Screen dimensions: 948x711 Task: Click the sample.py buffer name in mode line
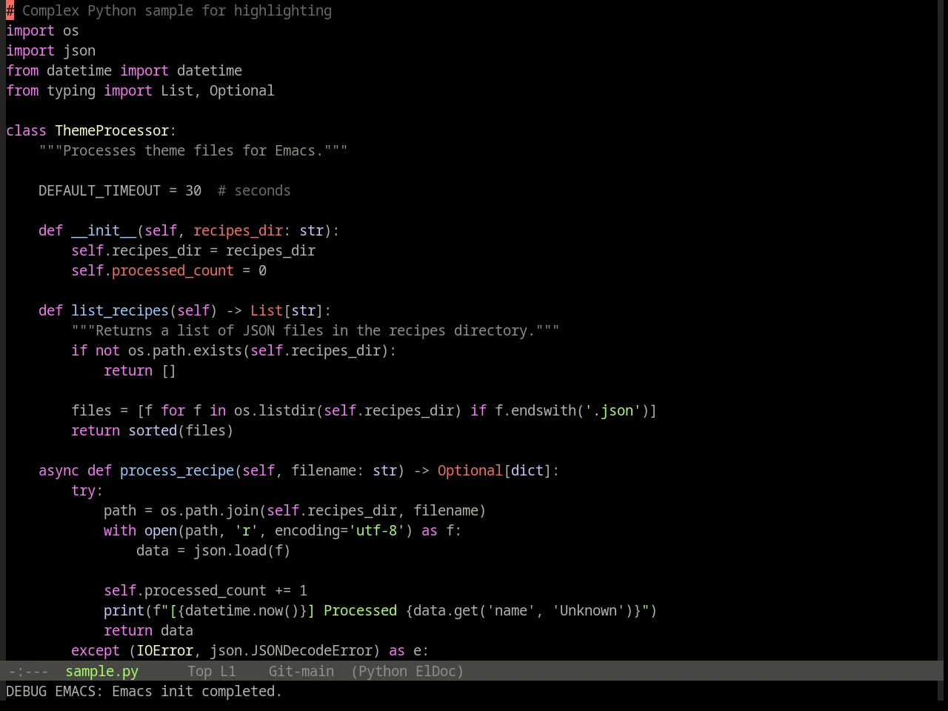[101, 671]
